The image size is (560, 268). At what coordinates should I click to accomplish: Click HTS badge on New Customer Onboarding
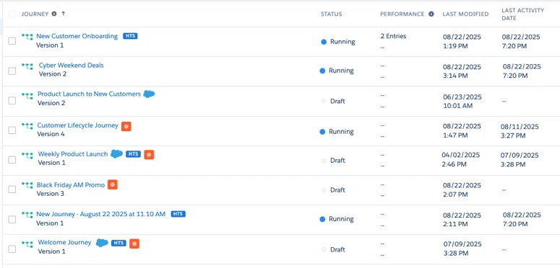coord(130,36)
